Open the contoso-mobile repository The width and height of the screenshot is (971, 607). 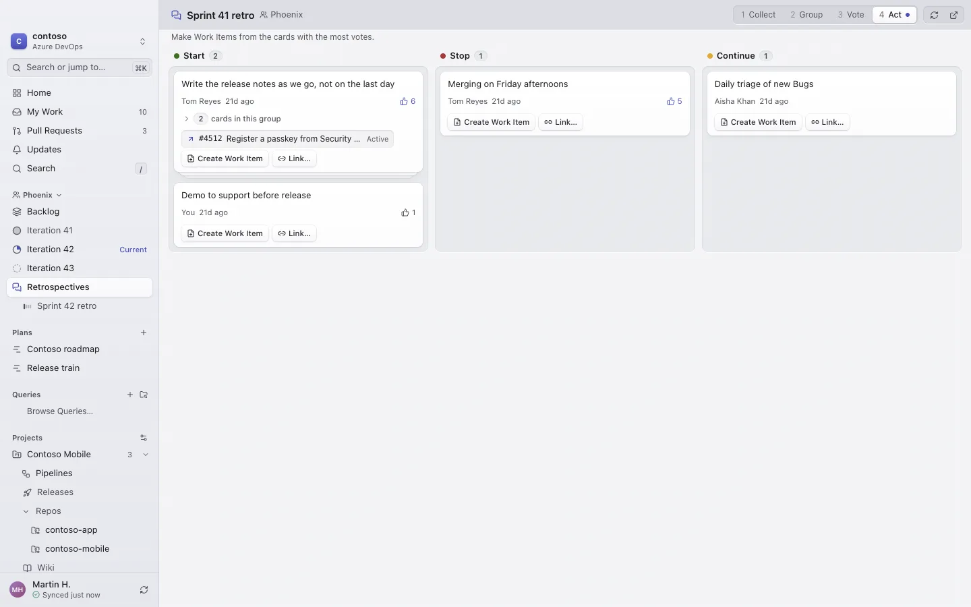pos(80,549)
